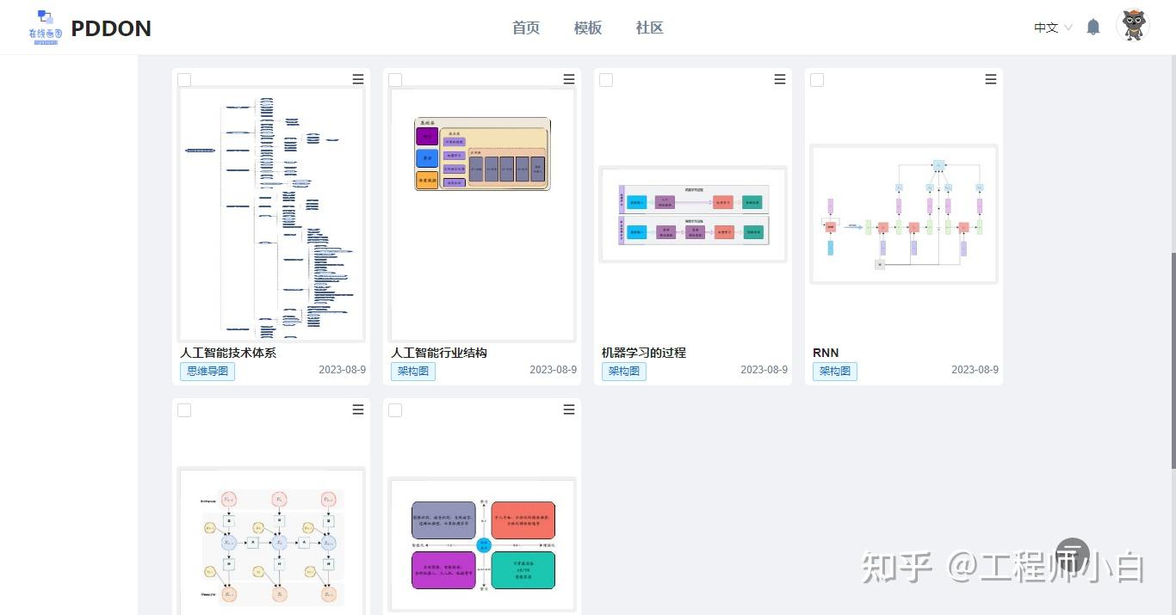Open your profile avatar icon

(1133, 26)
